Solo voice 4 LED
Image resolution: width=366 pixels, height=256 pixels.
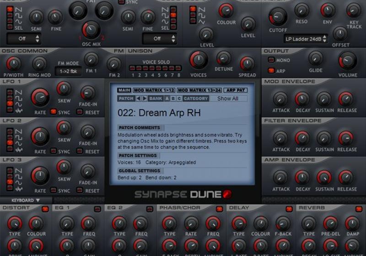tap(152, 68)
